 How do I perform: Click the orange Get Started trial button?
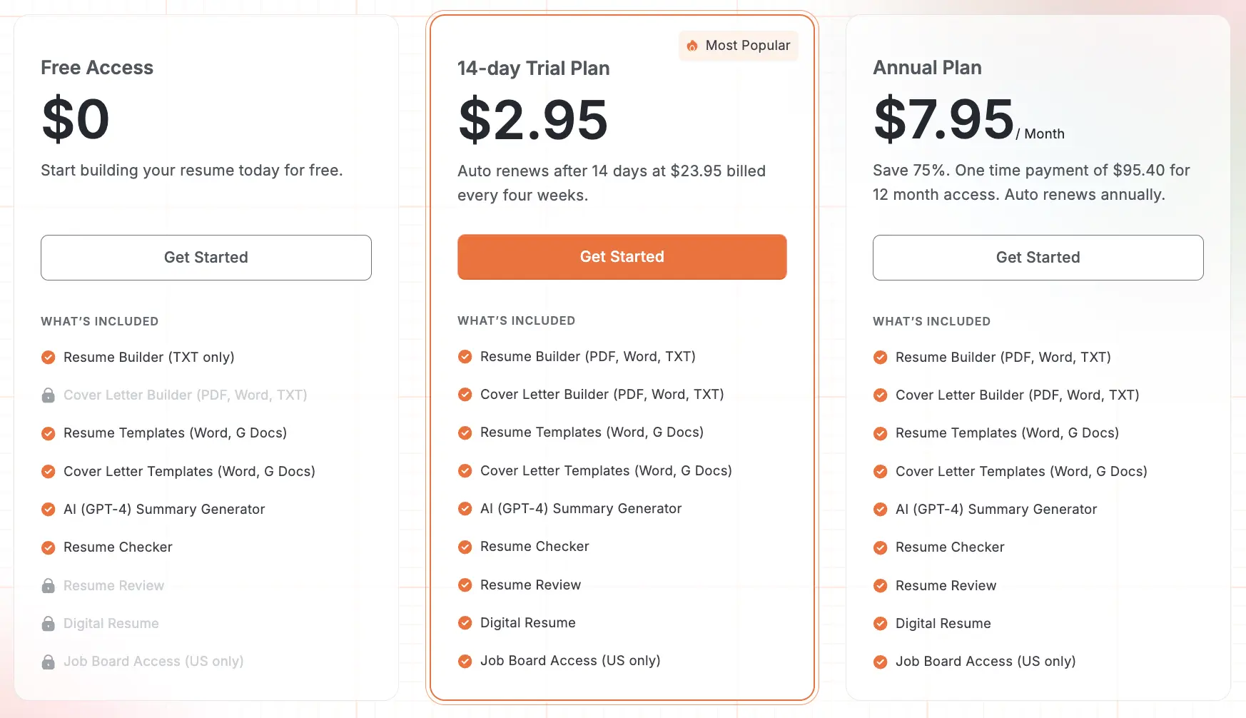pyautogui.click(x=622, y=257)
